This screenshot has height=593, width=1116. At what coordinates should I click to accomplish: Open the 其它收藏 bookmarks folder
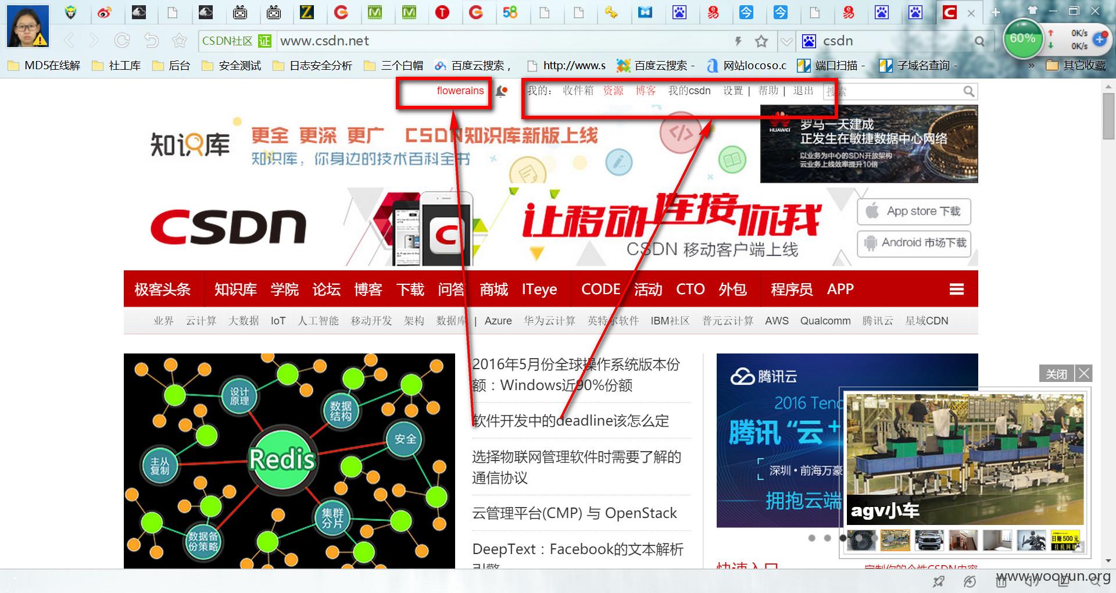coord(1076,66)
